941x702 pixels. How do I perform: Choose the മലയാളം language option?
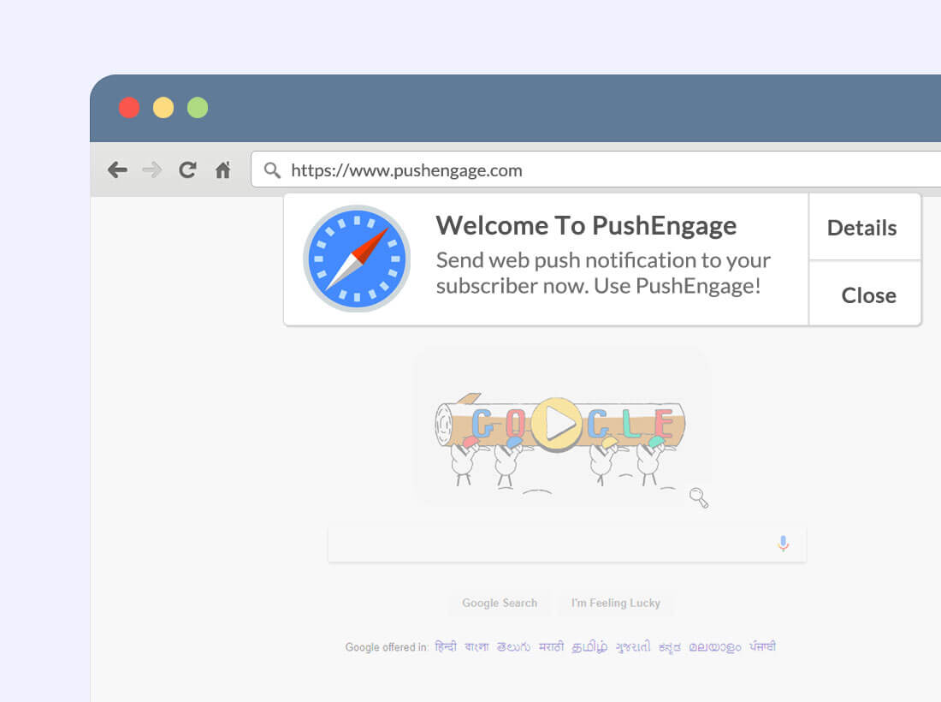pyautogui.click(x=713, y=646)
